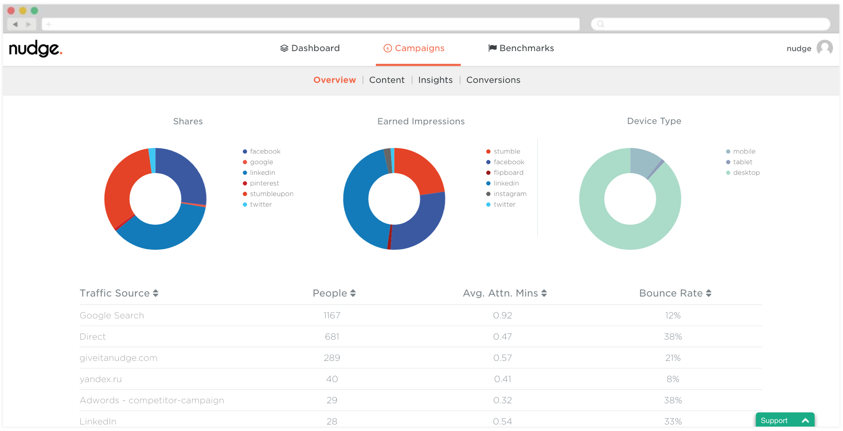Click the browser back navigation arrow
The image size is (843, 431).
point(15,23)
